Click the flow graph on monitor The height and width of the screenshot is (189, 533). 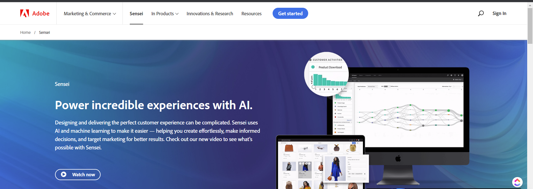click(x=410, y=116)
